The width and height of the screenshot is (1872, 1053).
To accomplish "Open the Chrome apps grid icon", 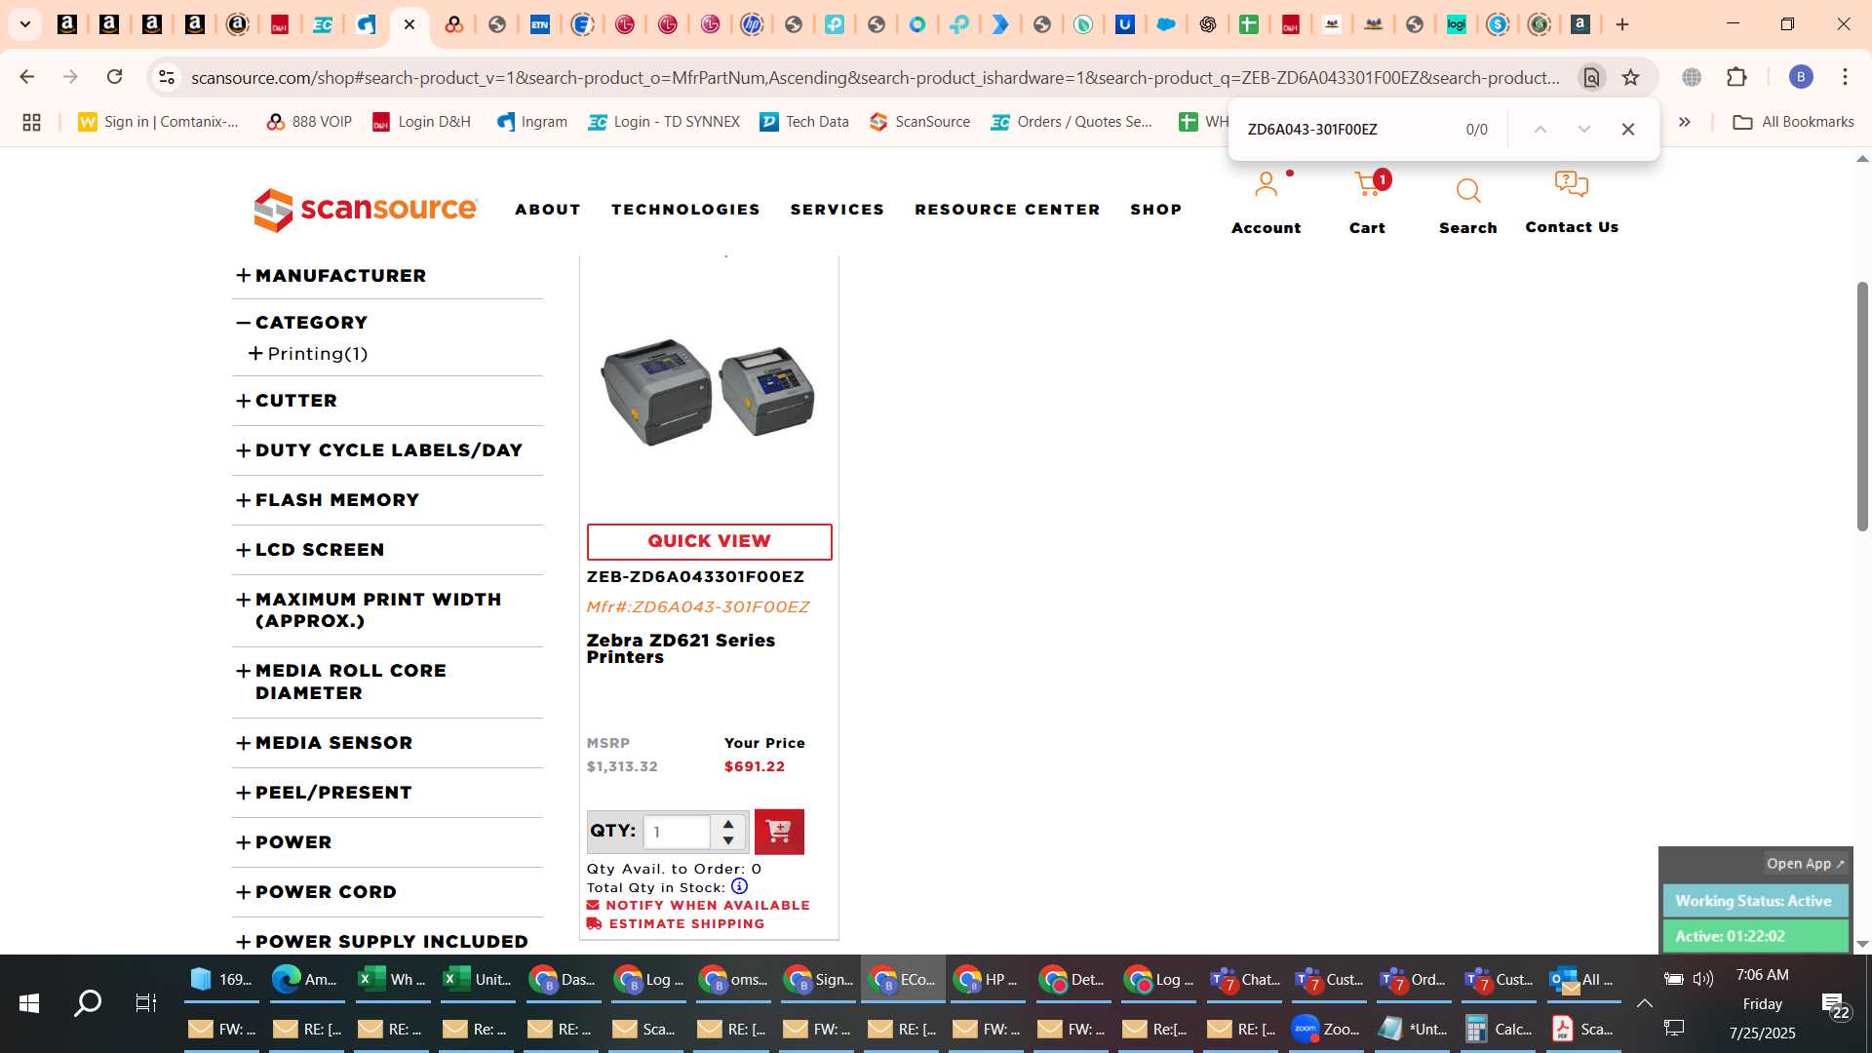I will coord(31,122).
